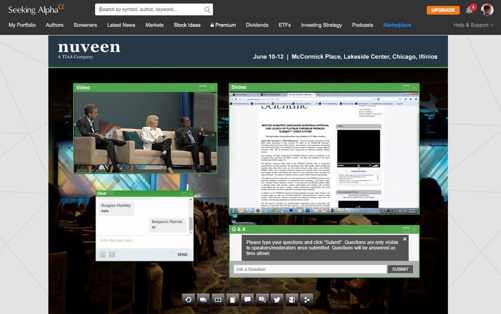Open Stock Ideas menu

[187, 25]
